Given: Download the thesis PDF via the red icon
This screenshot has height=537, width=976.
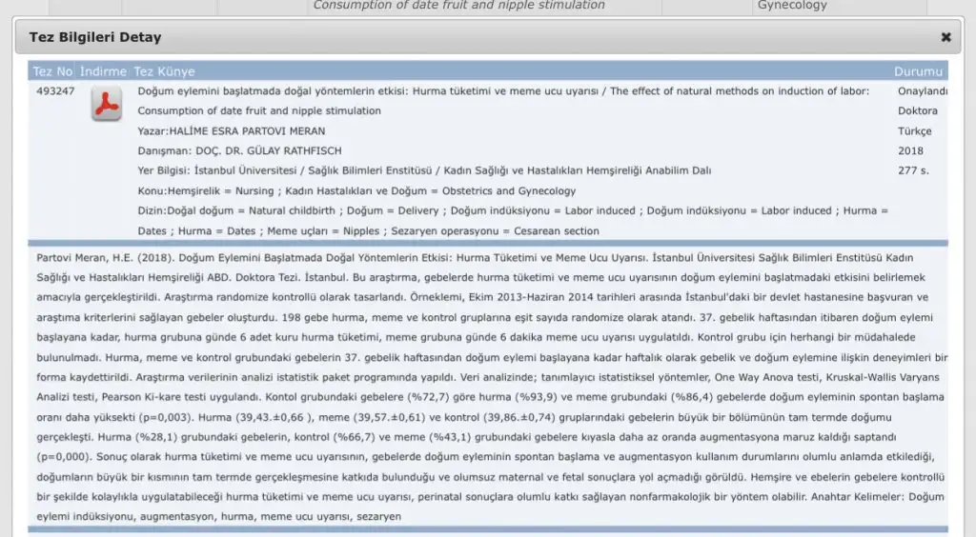Looking at the screenshot, I should click(106, 104).
